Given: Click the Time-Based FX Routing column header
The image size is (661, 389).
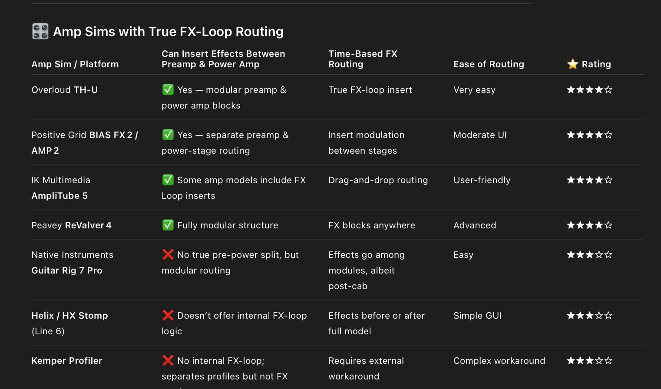Looking at the screenshot, I should (363, 59).
